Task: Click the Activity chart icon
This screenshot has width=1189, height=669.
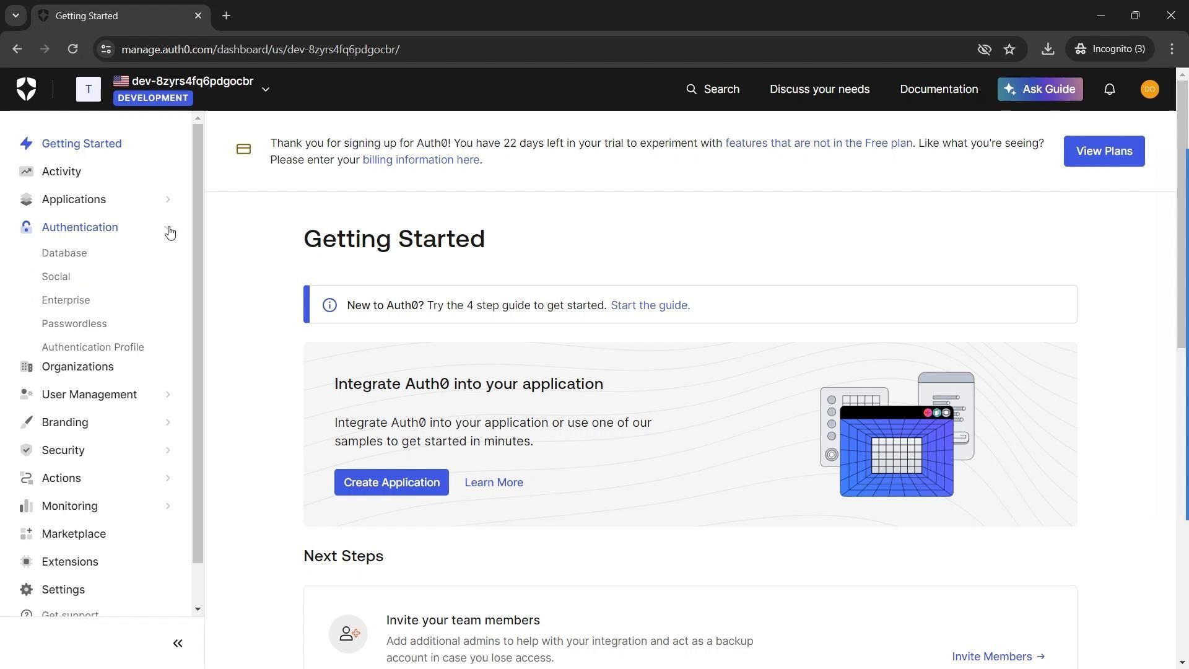Action: point(26,172)
